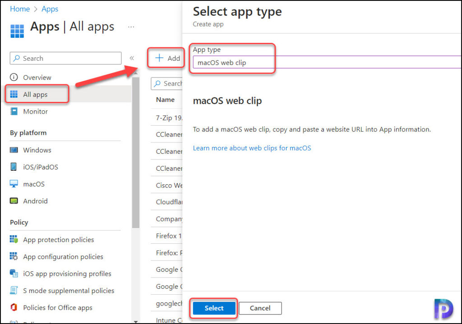This screenshot has height=324, width=462.
Task: Click the App configuration policies icon
Action: [14, 256]
